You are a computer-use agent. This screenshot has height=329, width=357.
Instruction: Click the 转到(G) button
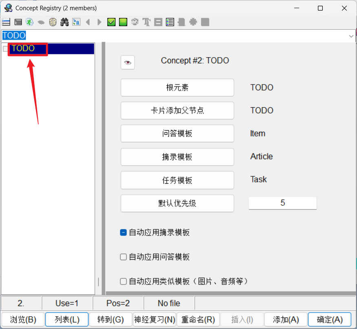click(110, 320)
